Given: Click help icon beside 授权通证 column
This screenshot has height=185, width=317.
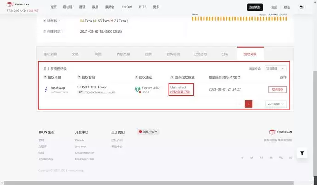Looking at the screenshot, I should 136,77.
